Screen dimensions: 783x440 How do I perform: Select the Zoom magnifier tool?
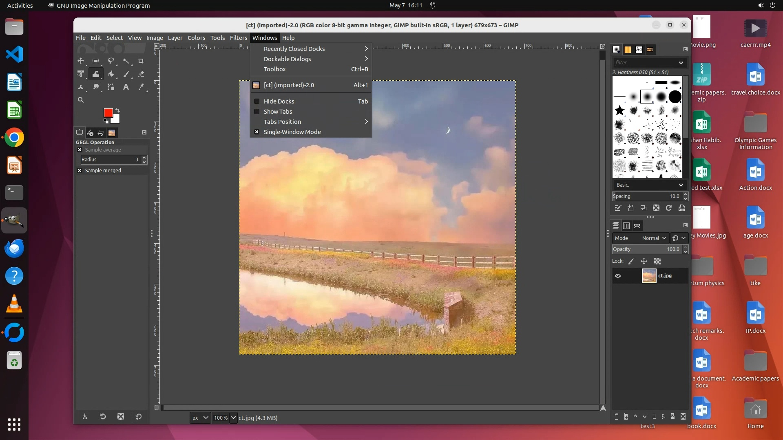click(81, 100)
